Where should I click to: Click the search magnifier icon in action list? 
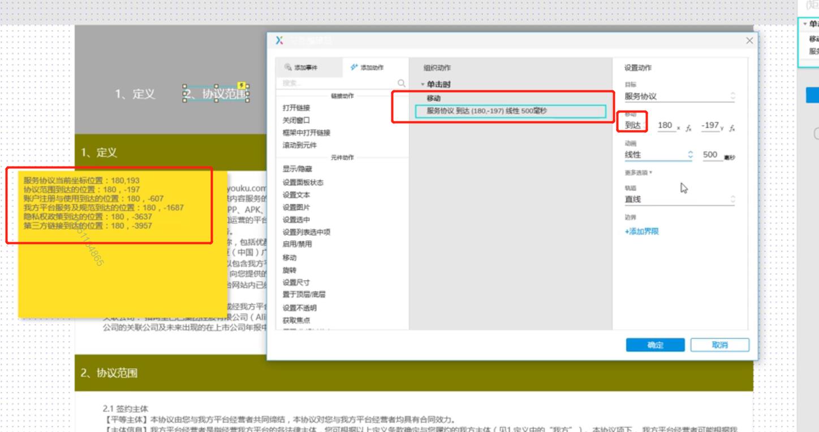pos(402,83)
